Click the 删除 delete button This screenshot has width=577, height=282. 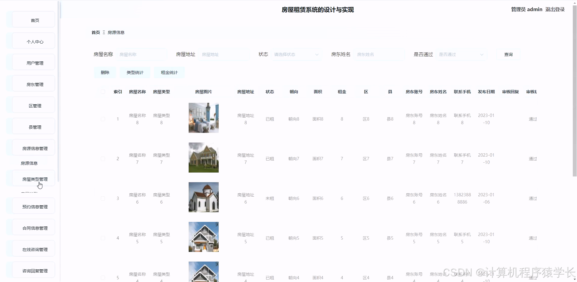(105, 72)
